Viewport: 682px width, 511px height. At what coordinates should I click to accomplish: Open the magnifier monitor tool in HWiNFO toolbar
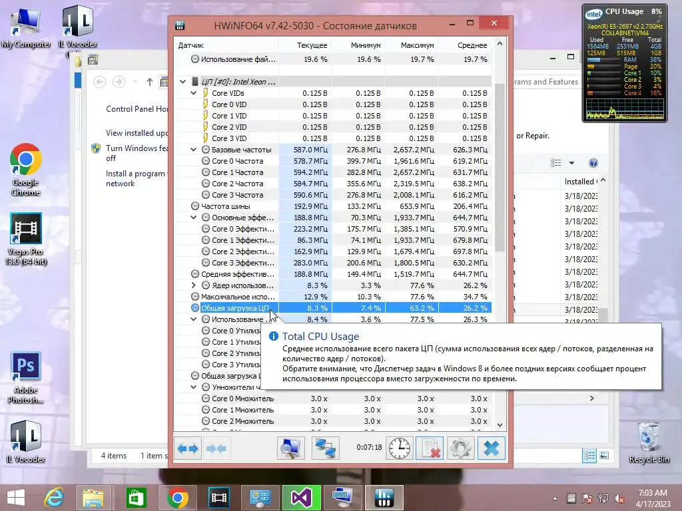290,448
